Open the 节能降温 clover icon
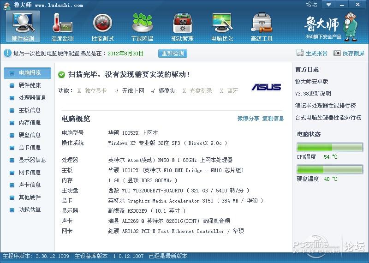 [142, 26]
